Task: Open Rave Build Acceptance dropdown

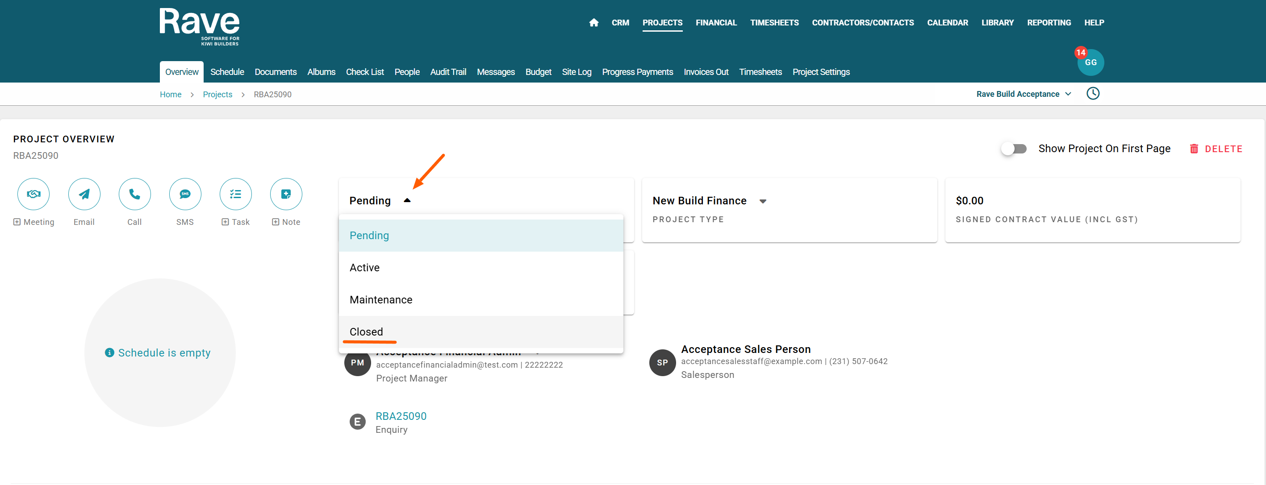Action: point(1023,94)
